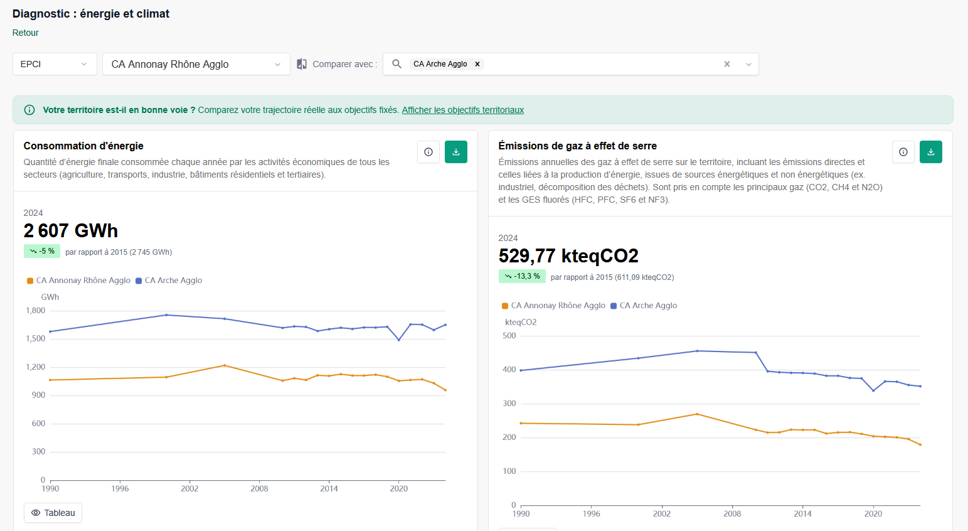Click the info icon in the green banner
968x531 pixels.
click(29, 110)
